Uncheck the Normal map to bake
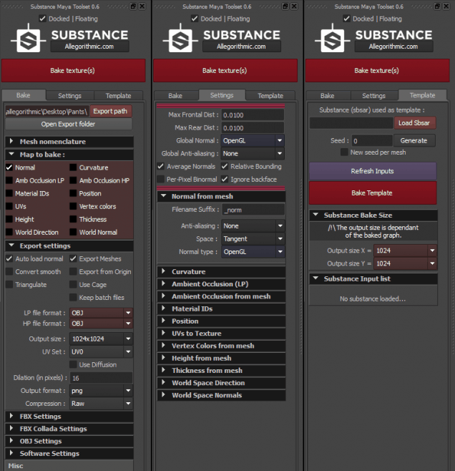The height and width of the screenshot is (471, 455). click(x=9, y=167)
